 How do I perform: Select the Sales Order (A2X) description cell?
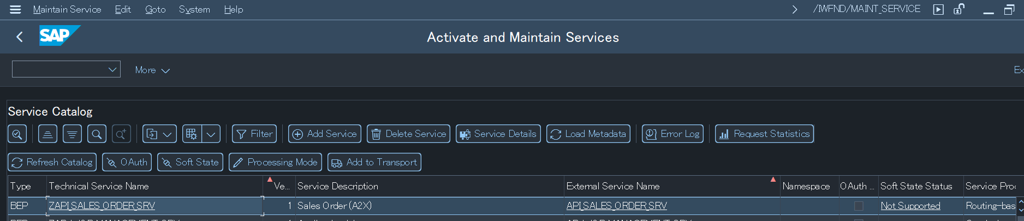(429, 206)
